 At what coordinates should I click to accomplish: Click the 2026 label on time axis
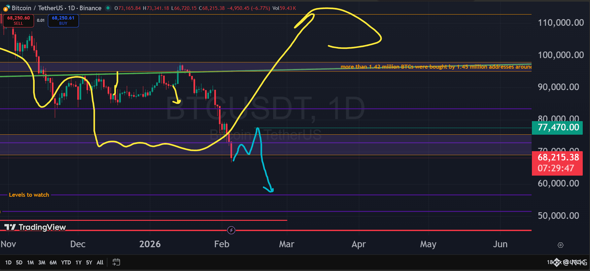(x=150, y=244)
